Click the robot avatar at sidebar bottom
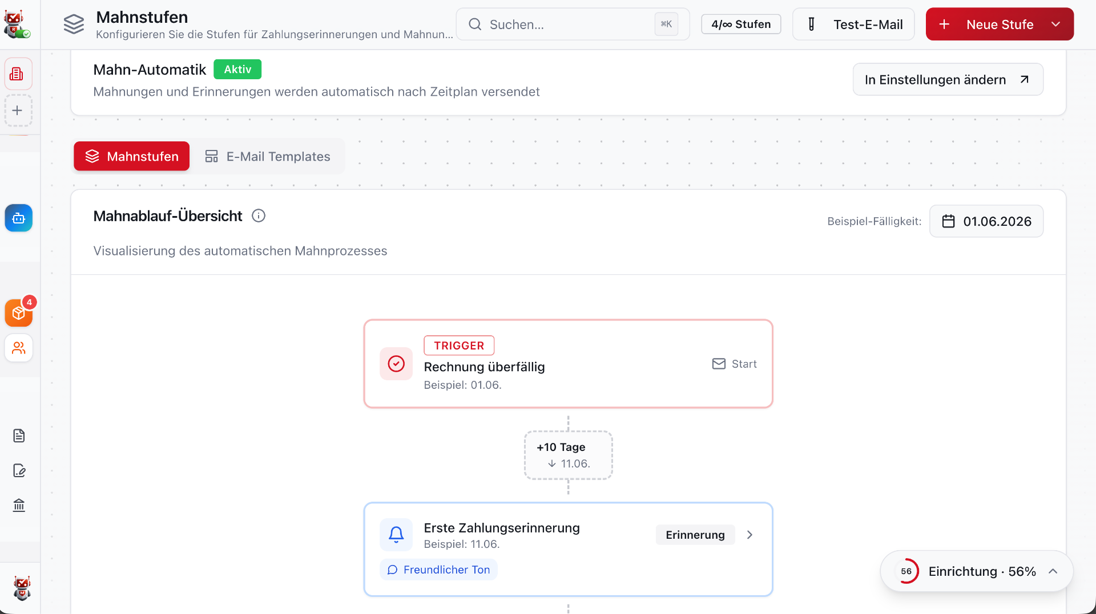Viewport: 1096px width, 614px height. (22, 588)
